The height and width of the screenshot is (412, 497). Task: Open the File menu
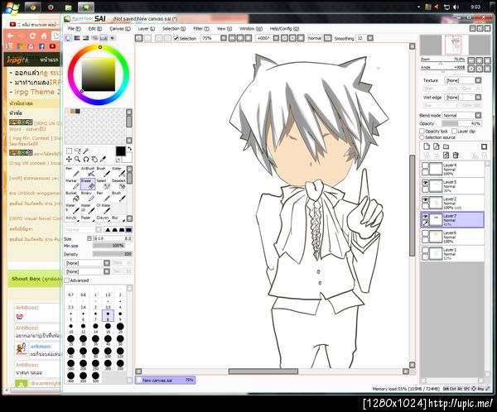75,29
